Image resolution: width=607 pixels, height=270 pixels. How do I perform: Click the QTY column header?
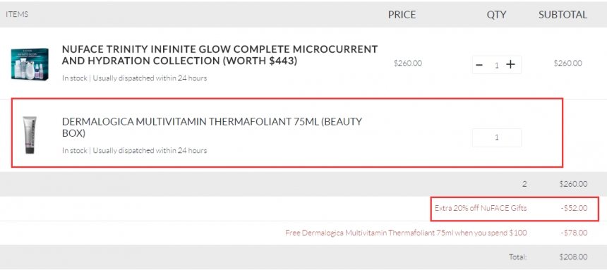496,15
